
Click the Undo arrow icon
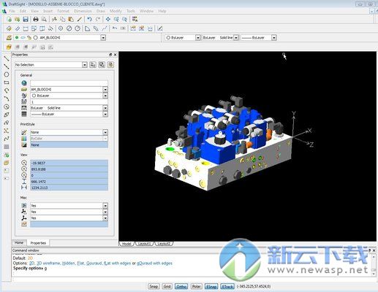tap(89, 19)
